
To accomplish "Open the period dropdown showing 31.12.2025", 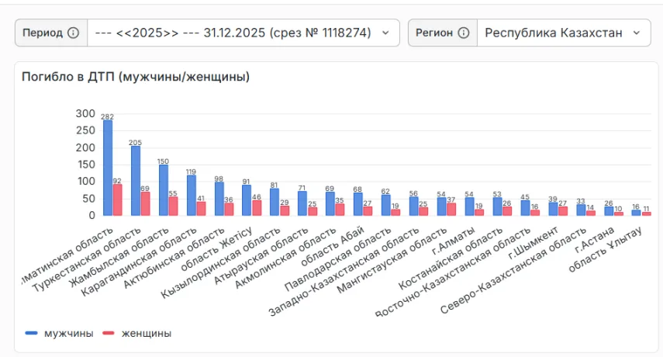I will 243,33.
